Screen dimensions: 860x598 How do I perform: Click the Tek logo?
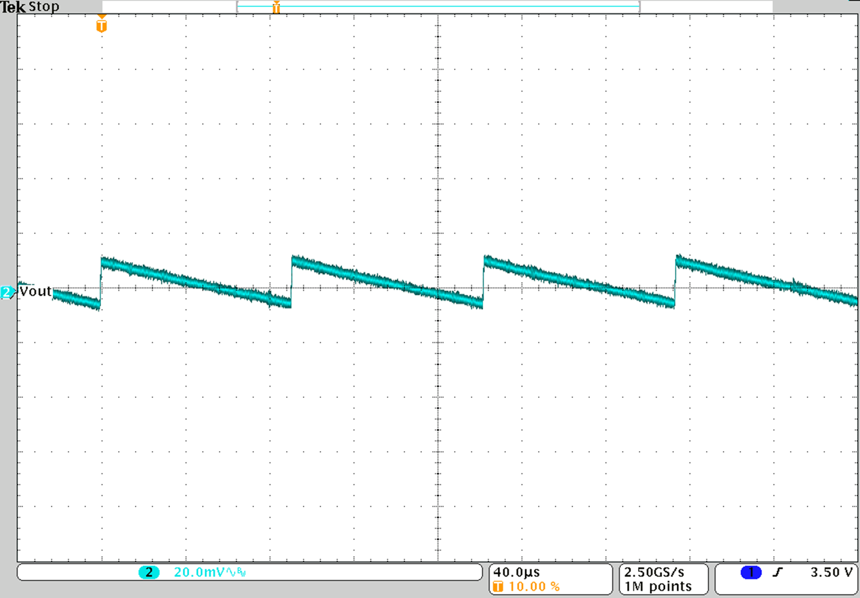click(x=13, y=7)
